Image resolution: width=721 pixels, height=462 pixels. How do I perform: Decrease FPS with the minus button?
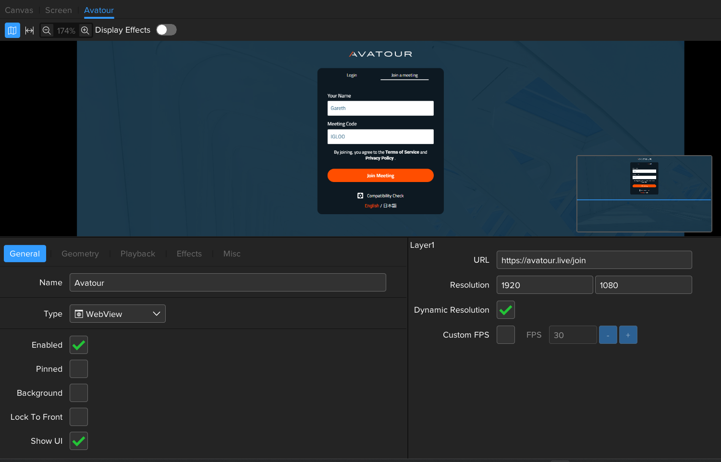608,335
